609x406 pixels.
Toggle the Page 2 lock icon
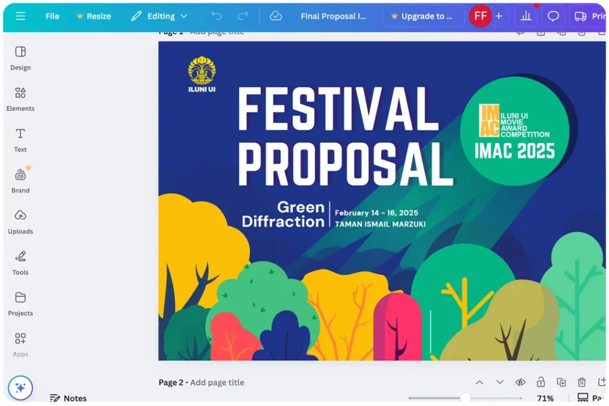click(541, 382)
